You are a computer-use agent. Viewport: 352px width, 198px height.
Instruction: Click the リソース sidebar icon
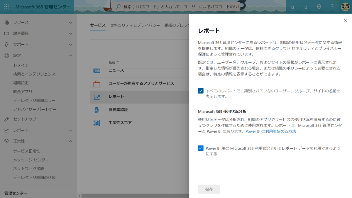pos(7,23)
